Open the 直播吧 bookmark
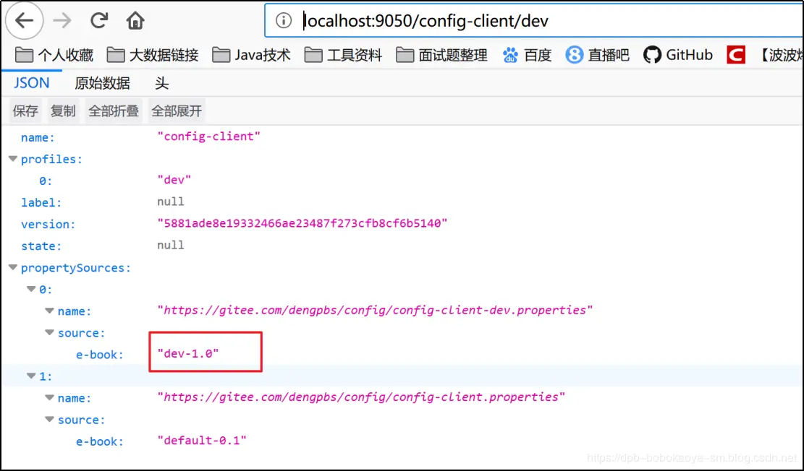This screenshot has height=471, width=804. [597, 55]
